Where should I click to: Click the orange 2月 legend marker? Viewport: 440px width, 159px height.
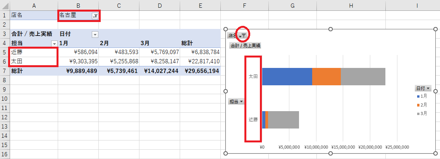(418, 105)
